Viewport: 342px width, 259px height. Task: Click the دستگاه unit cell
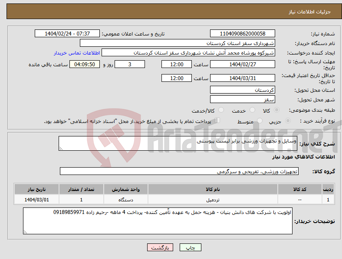[x=126, y=200]
